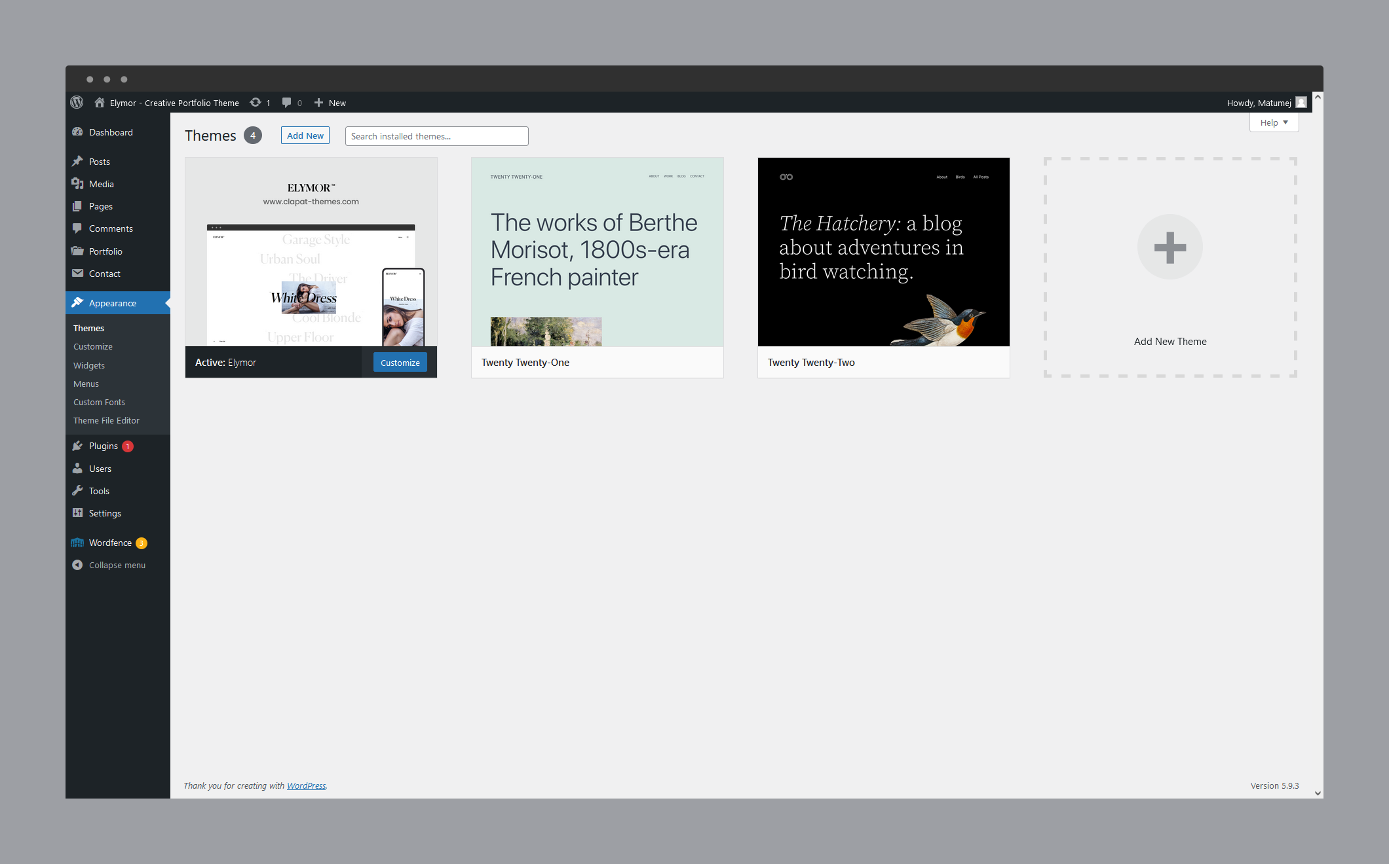Click the Collapse menu arrow icon
The image size is (1389, 864).
pyautogui.click(x=77, y=564)
